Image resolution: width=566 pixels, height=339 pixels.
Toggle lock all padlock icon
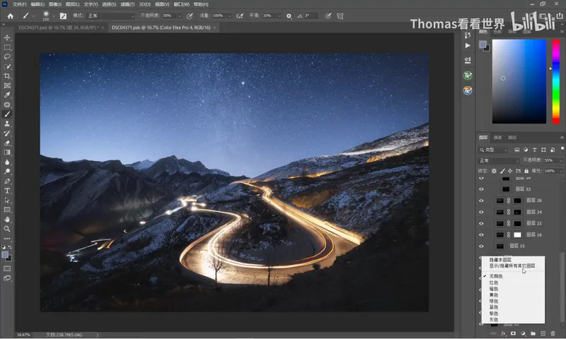(x=526, y=171)
